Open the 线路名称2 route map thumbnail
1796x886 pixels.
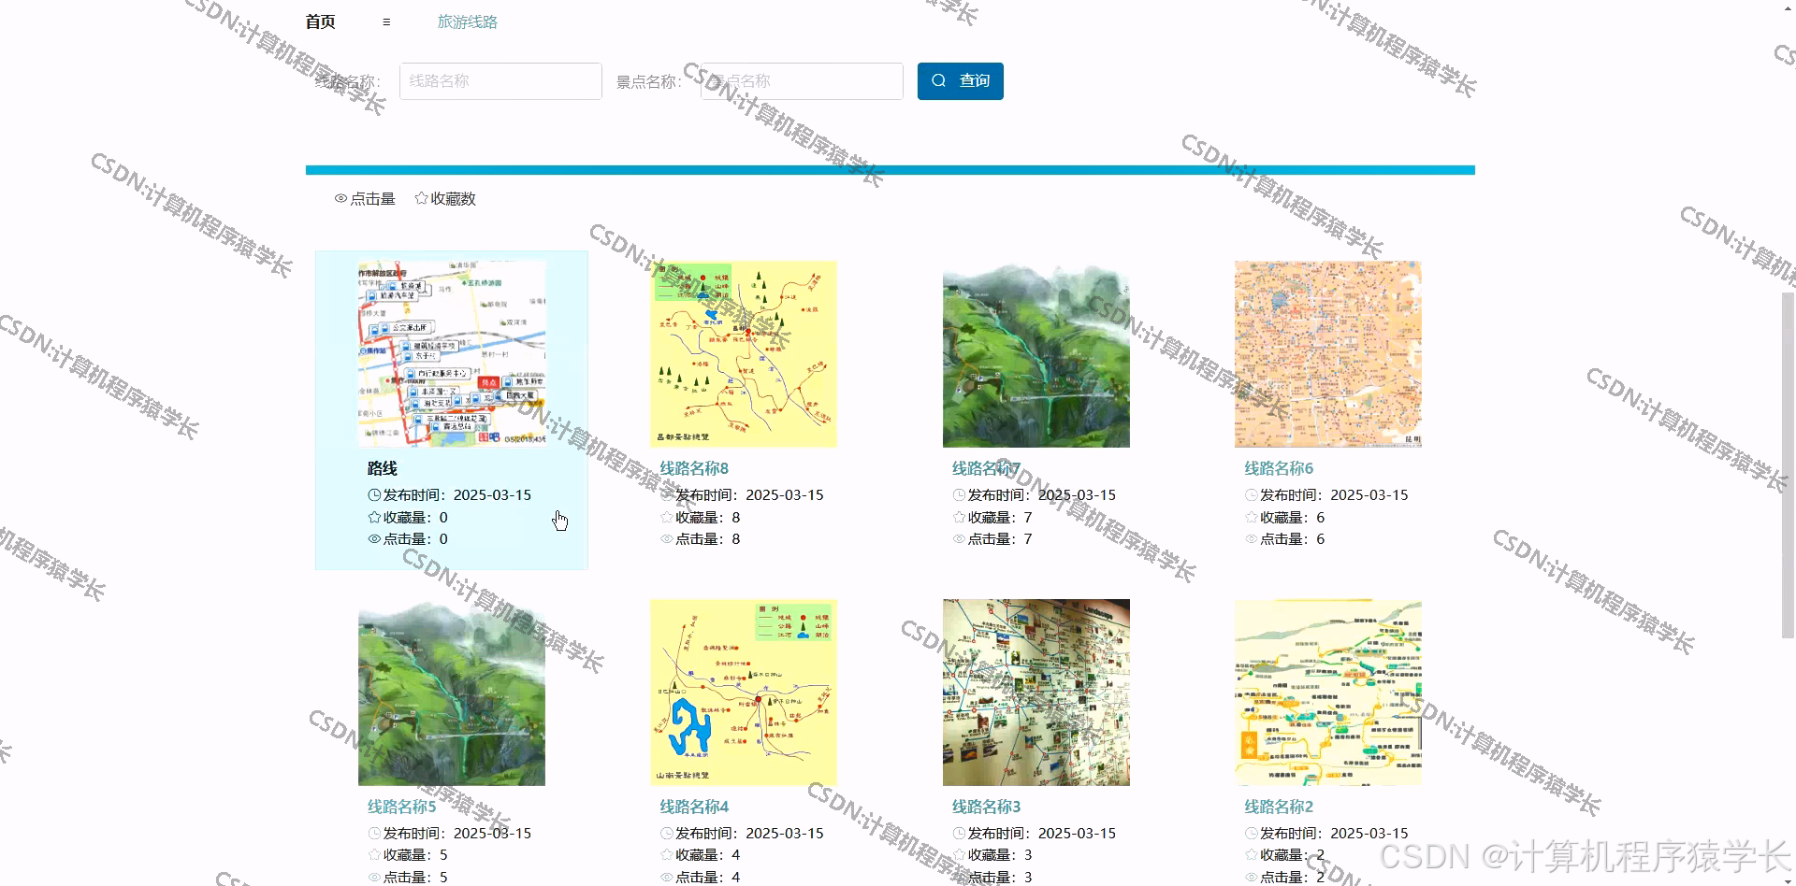coord(1328,693)
